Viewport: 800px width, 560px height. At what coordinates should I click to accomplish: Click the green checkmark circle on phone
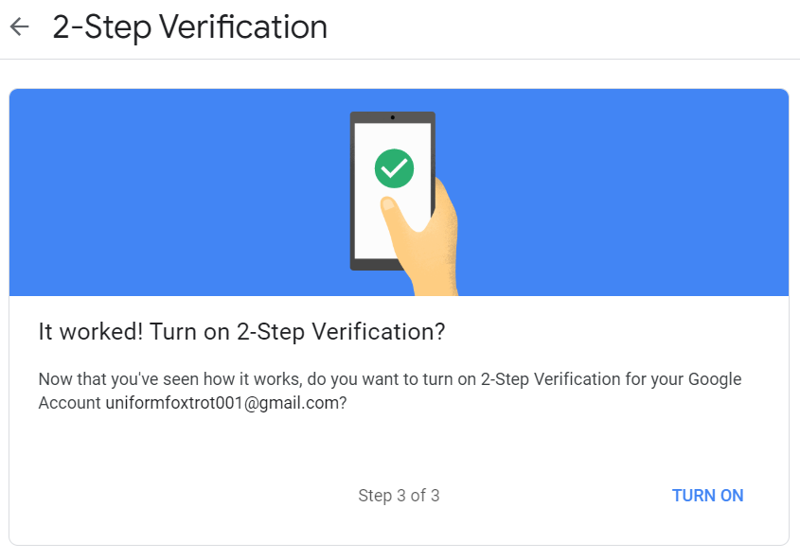point(394,168)
